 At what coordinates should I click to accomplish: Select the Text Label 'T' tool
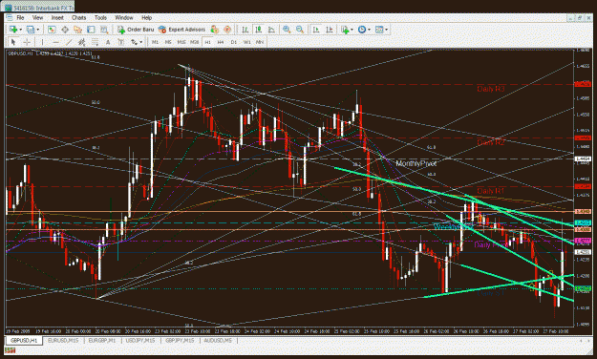pyautogui.click(x=121, y=42)
